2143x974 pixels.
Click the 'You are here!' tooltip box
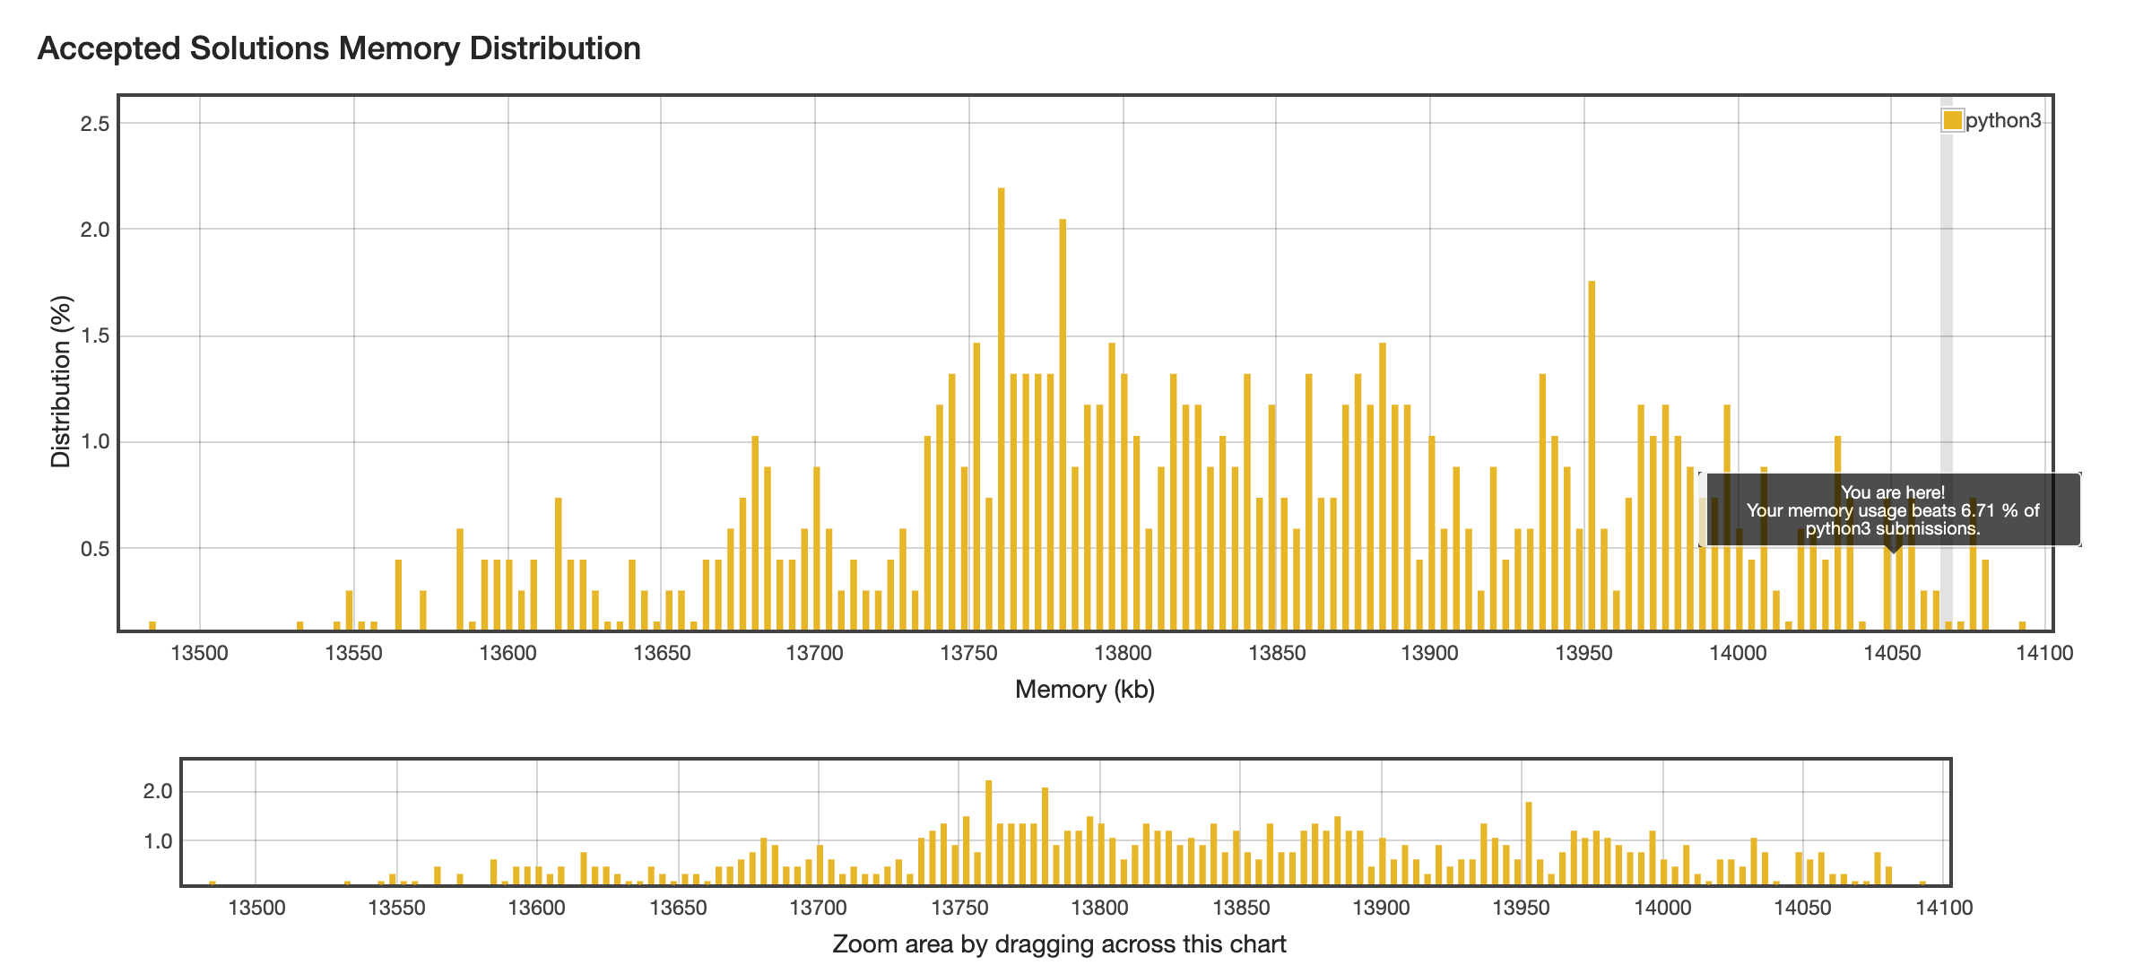pyautogui.click(x=1892, y=509)
